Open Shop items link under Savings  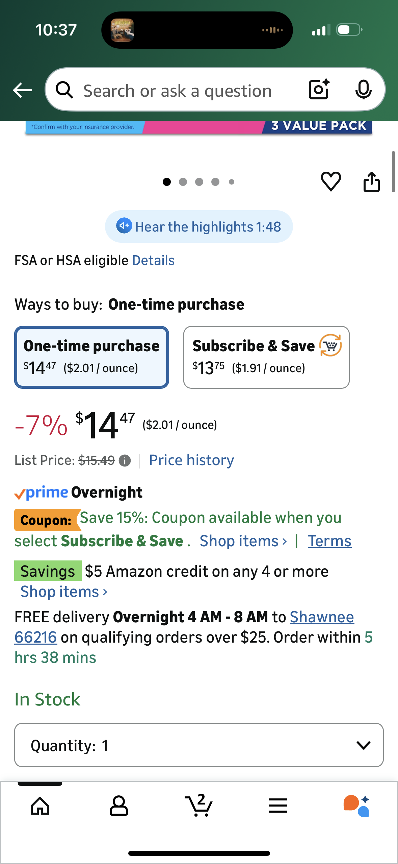(x=64, y=592)
